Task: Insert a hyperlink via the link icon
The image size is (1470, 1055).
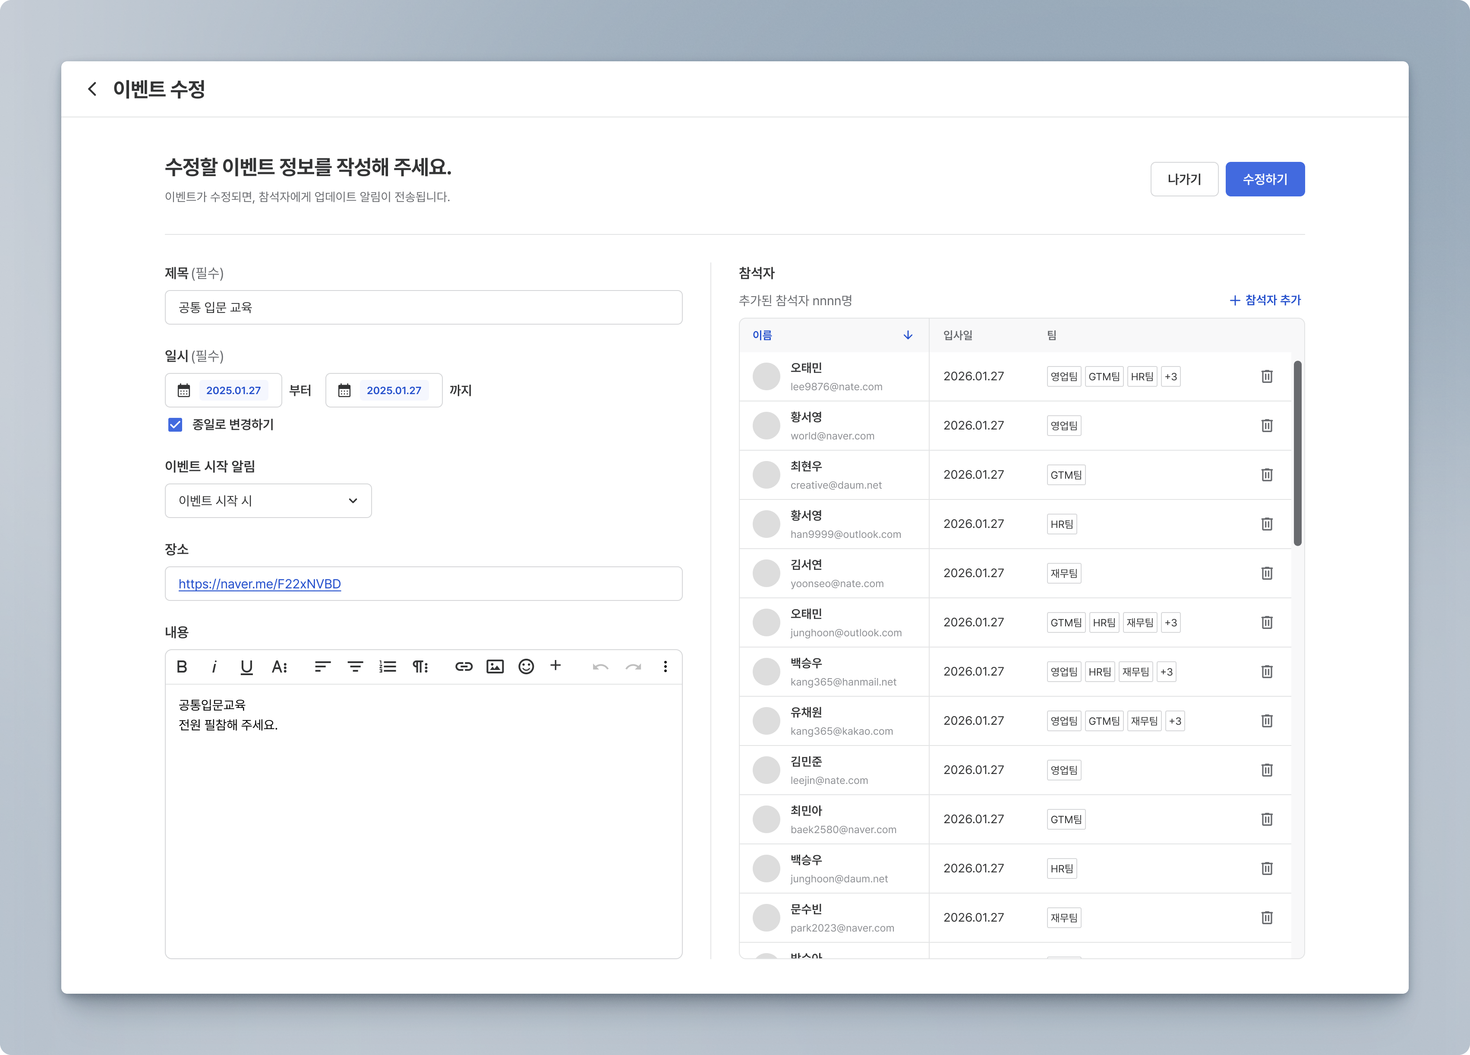Action: pos(464,666)
